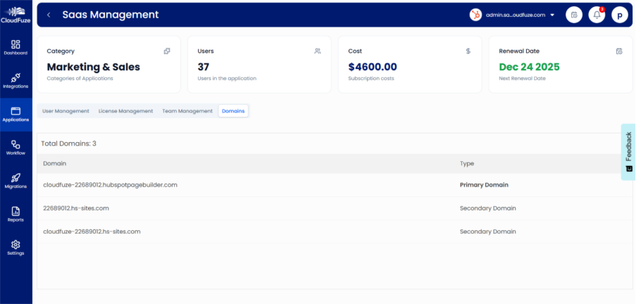Select Applications in the sidebar
This screenshot has height=304, width=636.
point(15,115)
